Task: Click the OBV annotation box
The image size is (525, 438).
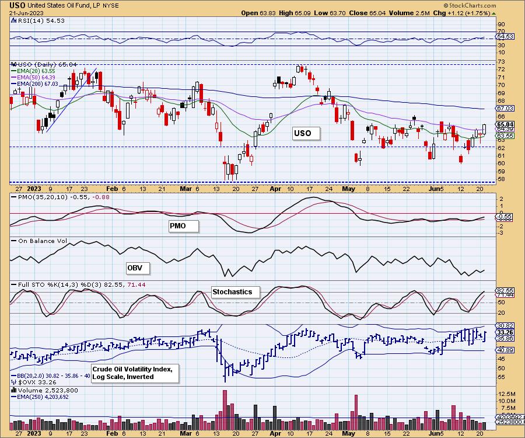Action: pos(138,268)
